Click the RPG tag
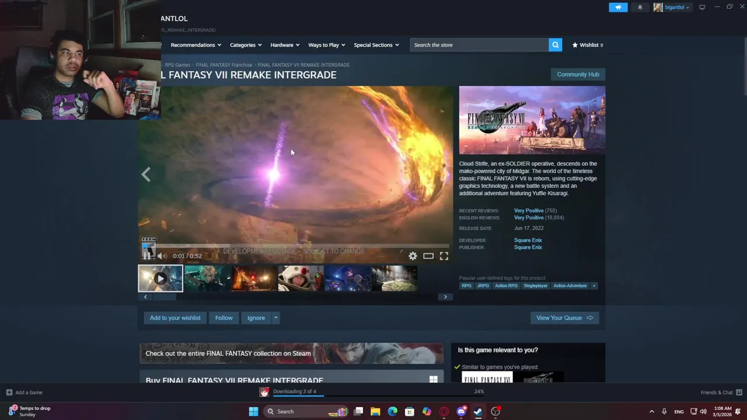The width and height of the screenshot is (747, 420). tap(466, 286)
